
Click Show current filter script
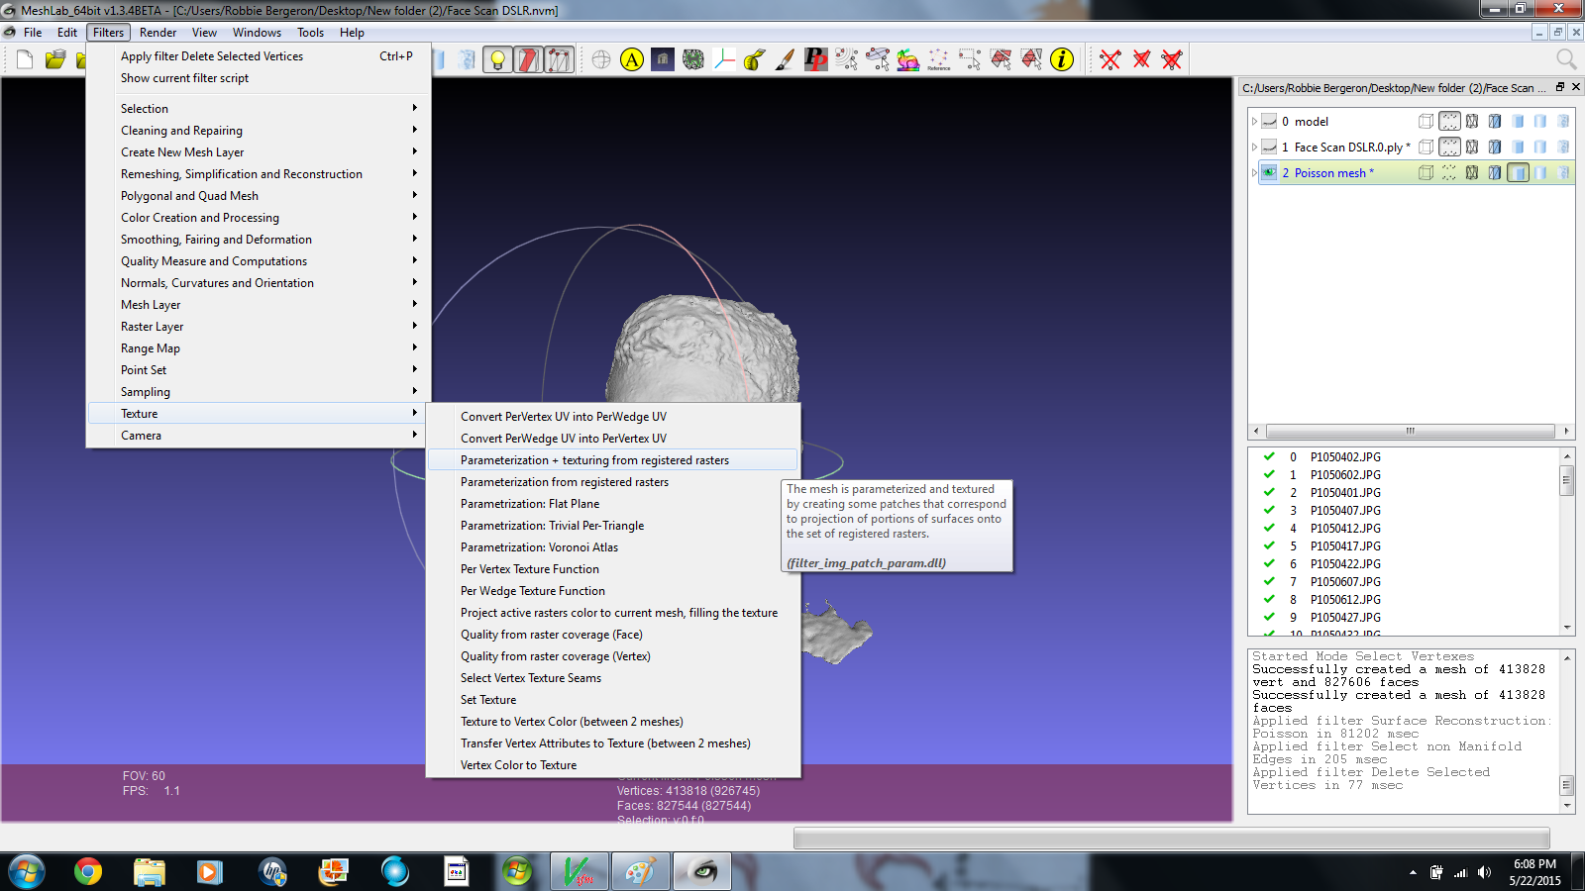coord(259,78)
